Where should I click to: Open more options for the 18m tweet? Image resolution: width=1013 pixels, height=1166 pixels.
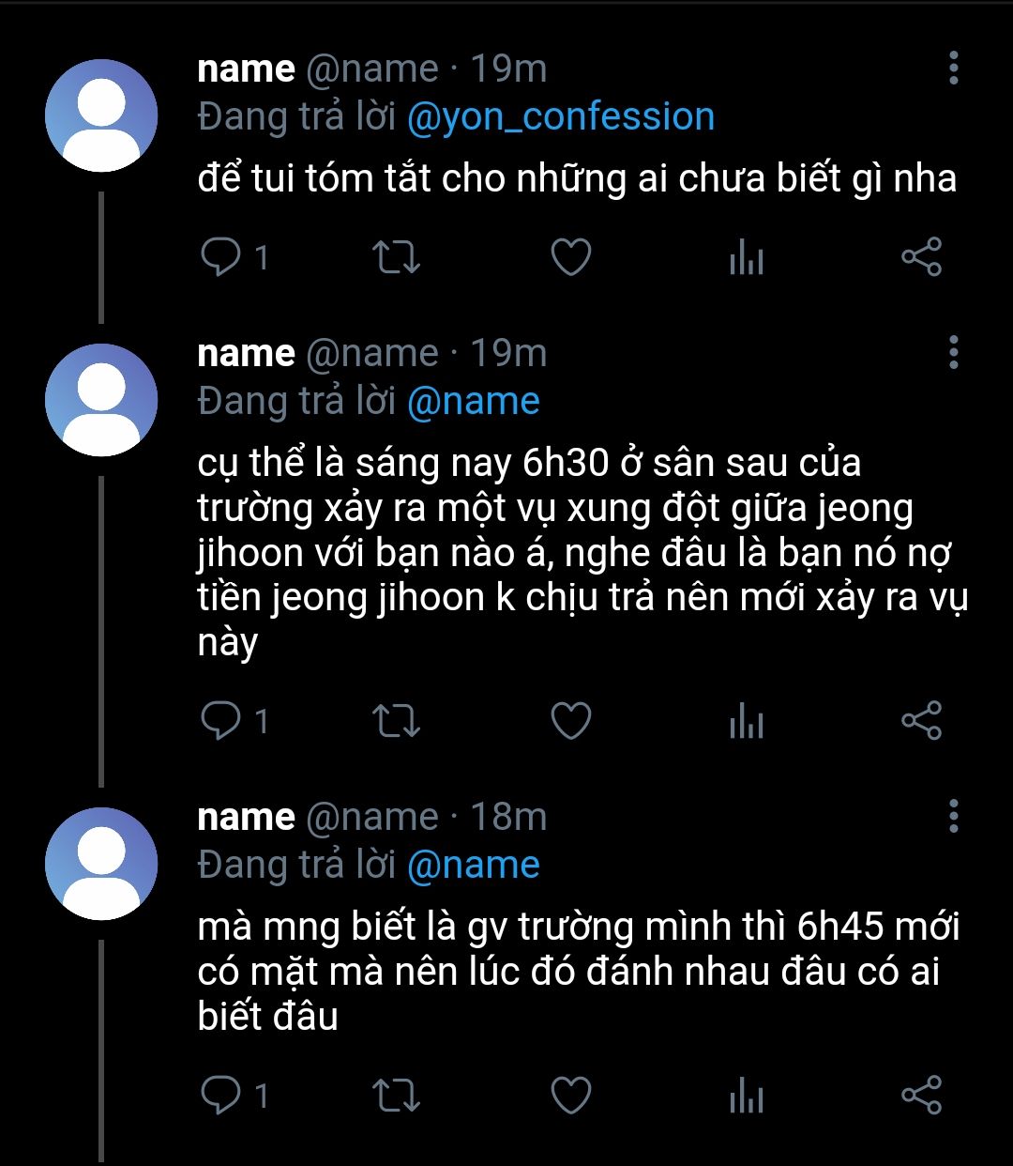(953, 817)
